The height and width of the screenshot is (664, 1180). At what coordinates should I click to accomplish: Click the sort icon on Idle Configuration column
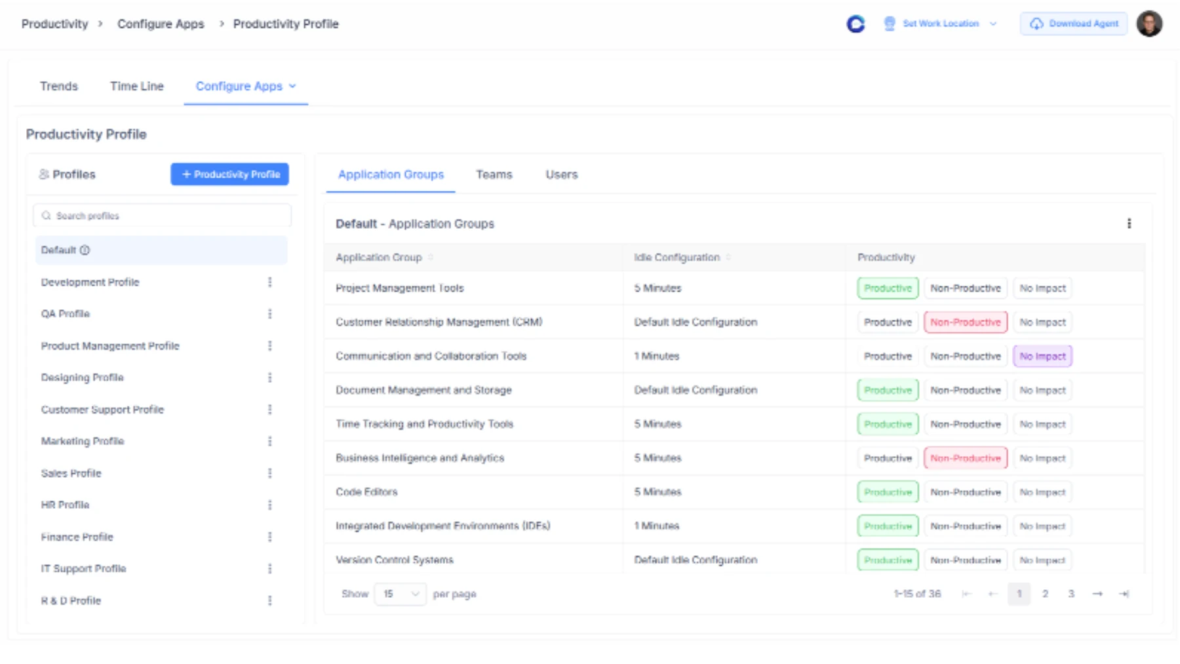coord(728,258)
